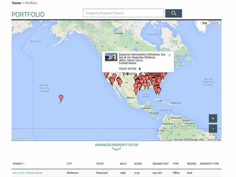Sort table by State column
236x177 pixels.
[x=100, y=164]
